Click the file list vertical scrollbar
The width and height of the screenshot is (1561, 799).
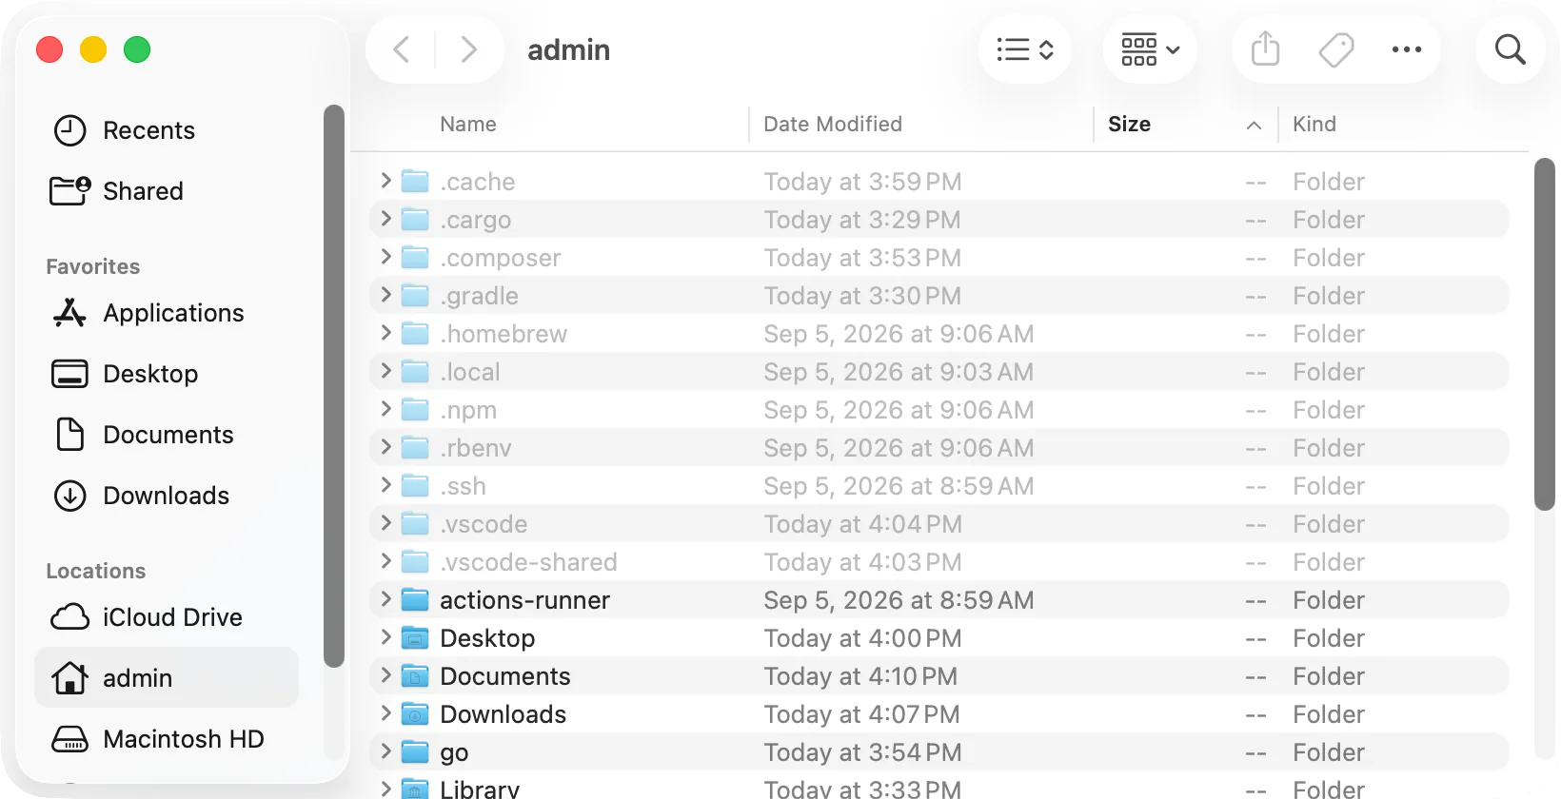point(1545,335)
